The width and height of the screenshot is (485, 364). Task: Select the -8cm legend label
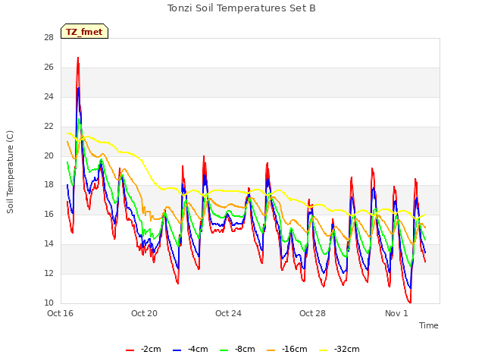point(245,349)
